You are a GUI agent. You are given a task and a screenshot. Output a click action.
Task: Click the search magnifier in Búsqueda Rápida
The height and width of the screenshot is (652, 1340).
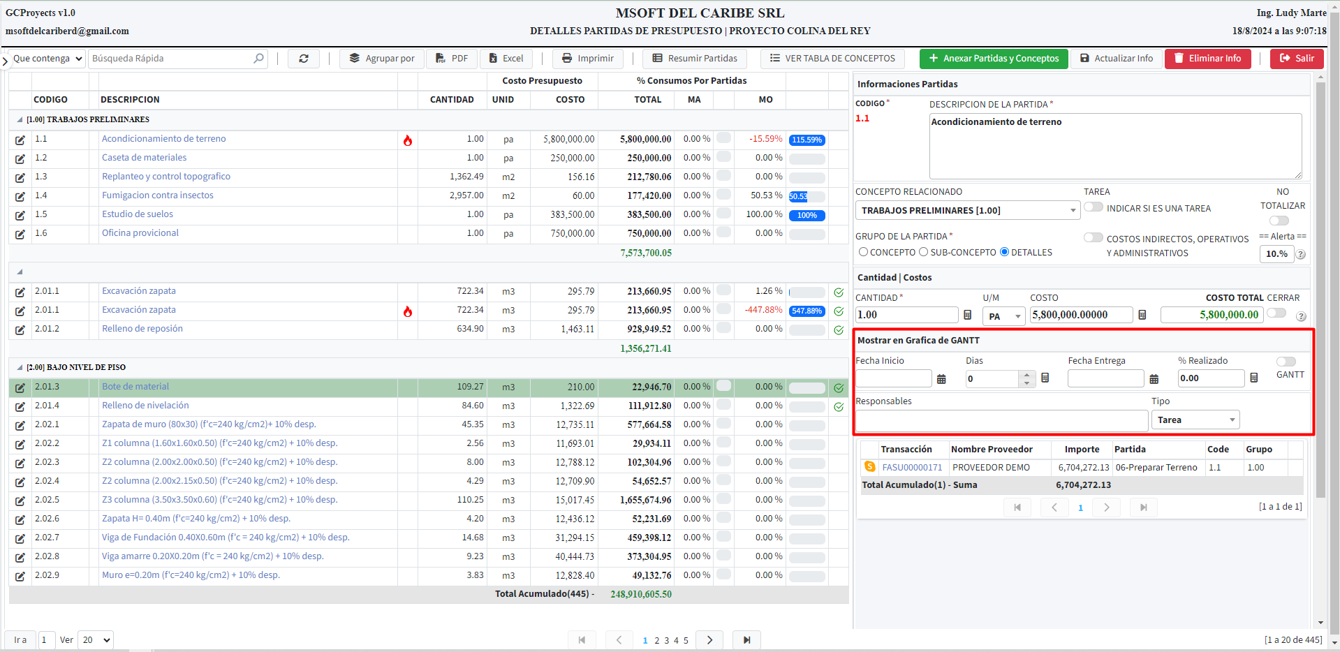coord(258,59)
